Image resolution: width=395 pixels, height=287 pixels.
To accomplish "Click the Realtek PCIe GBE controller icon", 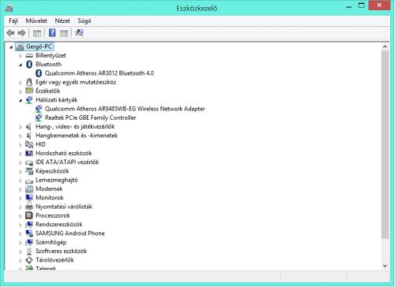I will [39, 117].
